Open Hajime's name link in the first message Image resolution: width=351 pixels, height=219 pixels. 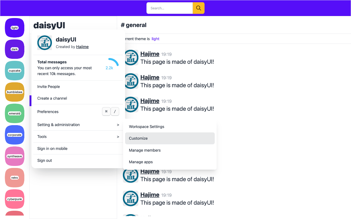pyautogui.click(x=150, y=54)
